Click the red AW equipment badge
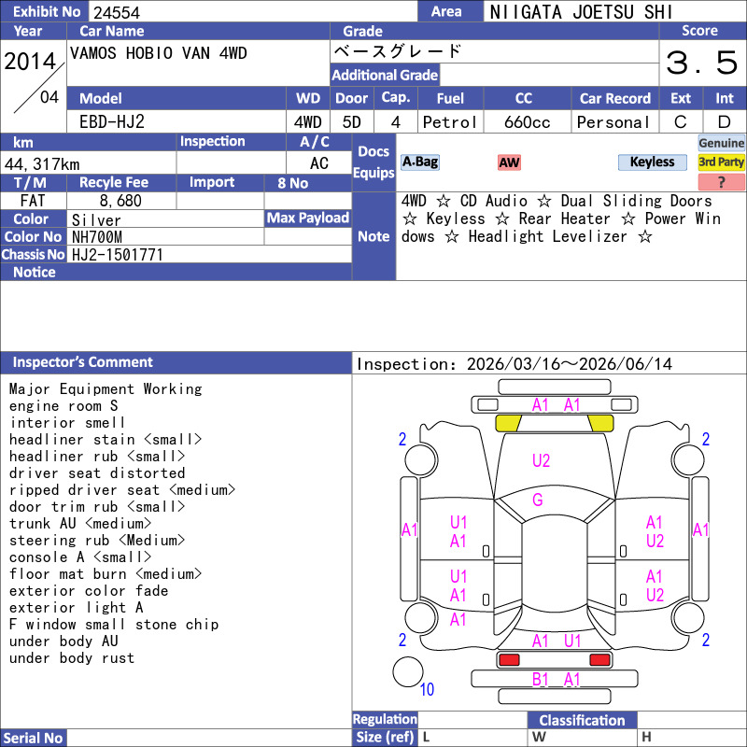This screenshot has width=747, height=747. [x=509, y=162]
